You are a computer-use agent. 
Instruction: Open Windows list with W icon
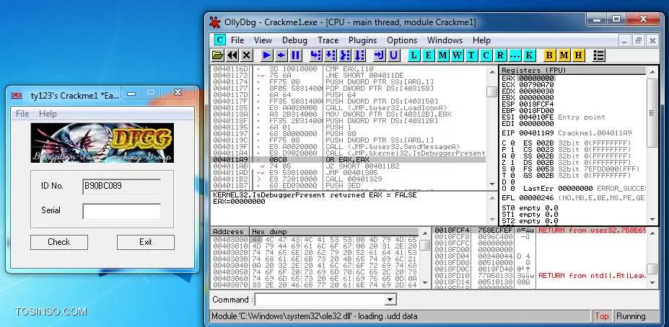(457, 55)
